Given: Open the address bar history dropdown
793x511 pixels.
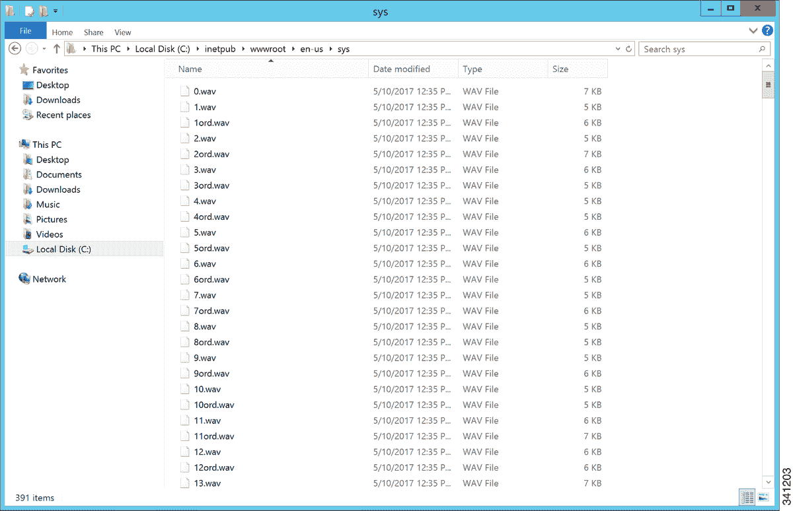Looking at the screenshot, I should (x=617, y=49).
